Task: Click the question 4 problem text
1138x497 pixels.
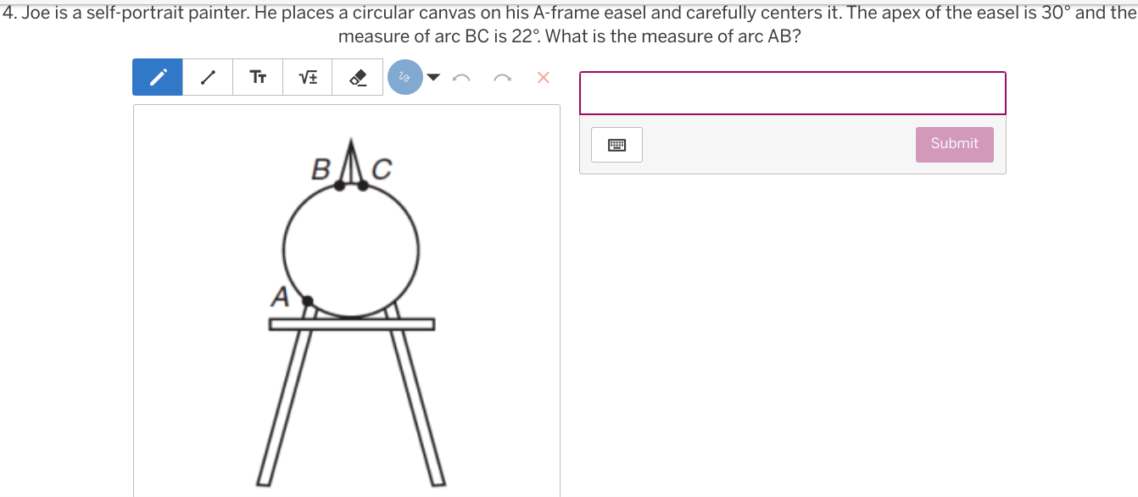Action: [569, 25]
